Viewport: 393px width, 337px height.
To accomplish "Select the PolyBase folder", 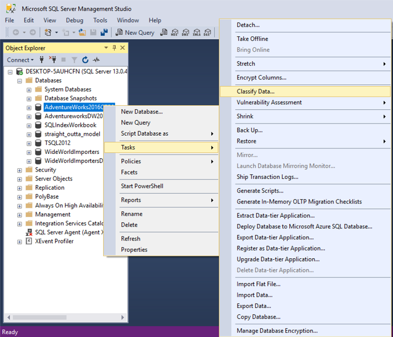I will pyautogui.click(x=47, y=196).
